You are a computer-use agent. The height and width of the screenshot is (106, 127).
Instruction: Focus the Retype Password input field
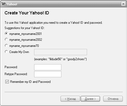(48, 74)
